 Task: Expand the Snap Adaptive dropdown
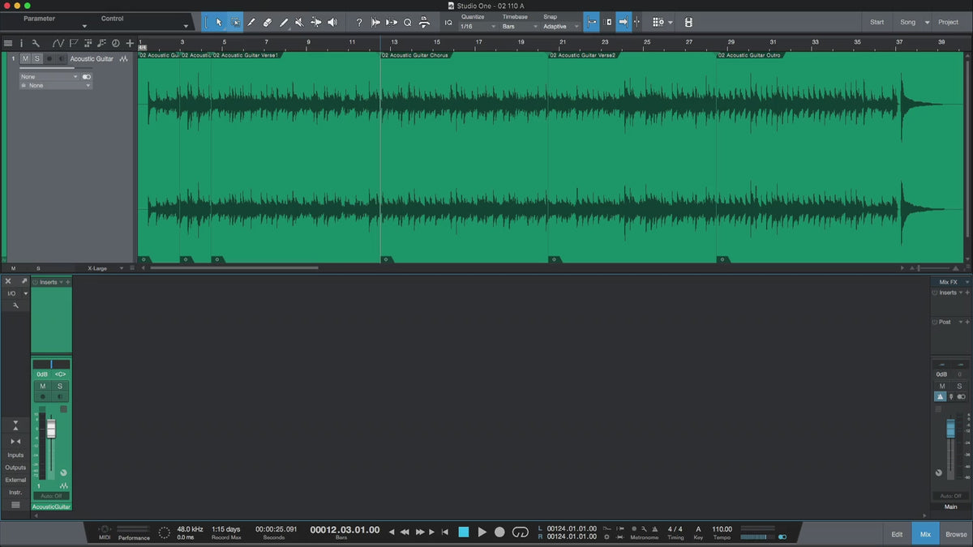pos(561,27)
